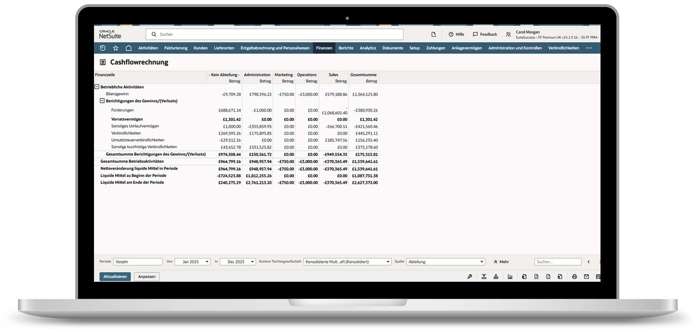Open the Finanzen menu
Image resolution: width=696 pixels, height=335 pixels.
tap(324, 48)
